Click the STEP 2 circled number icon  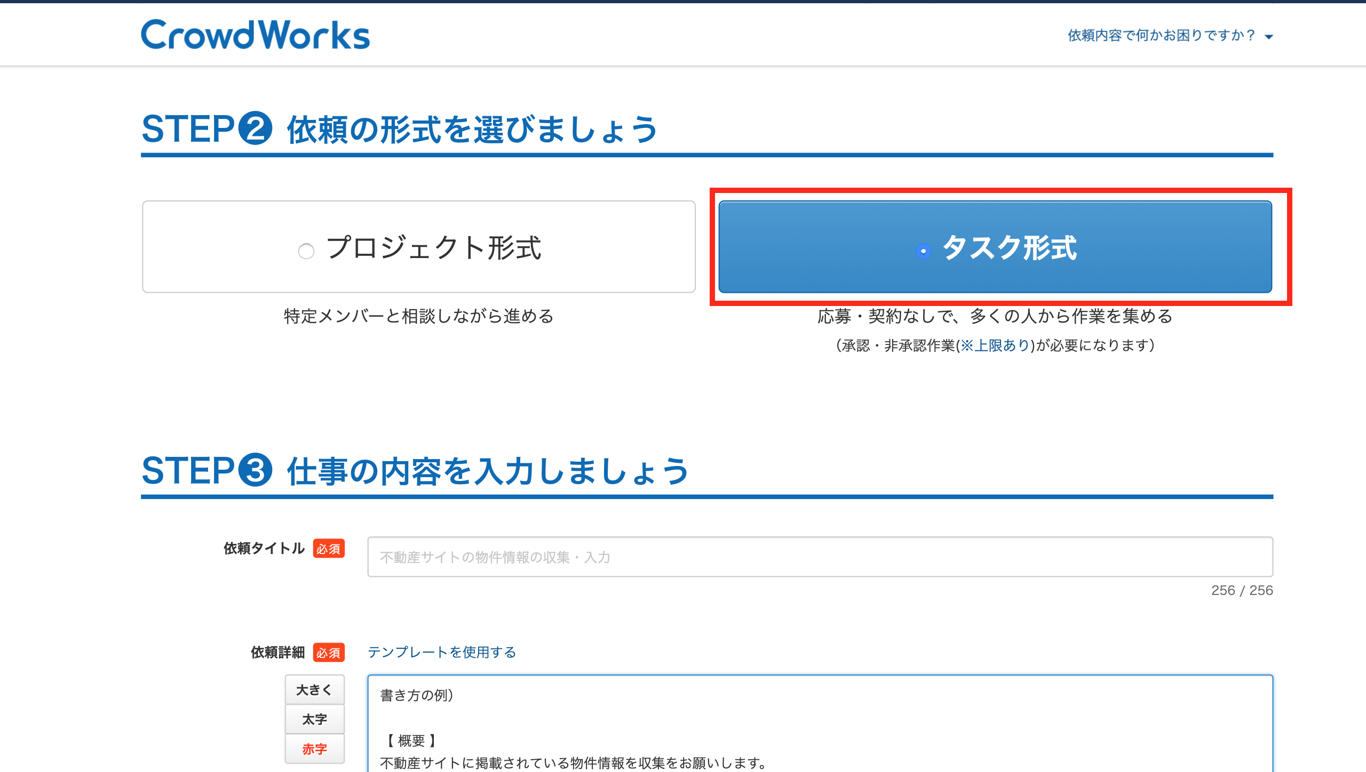tap(255, 128)
